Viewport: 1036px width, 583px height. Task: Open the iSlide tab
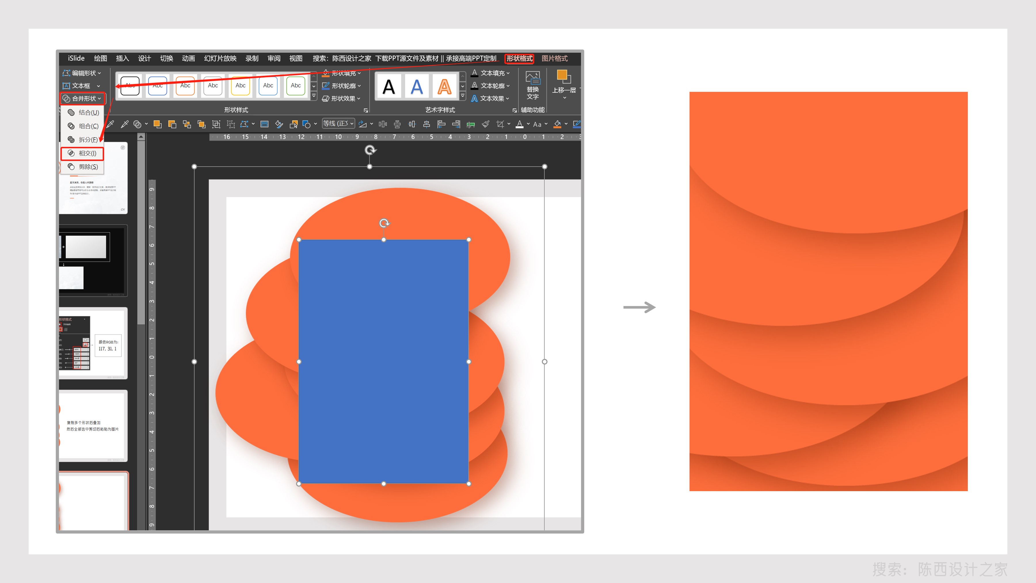pos(76,58)
